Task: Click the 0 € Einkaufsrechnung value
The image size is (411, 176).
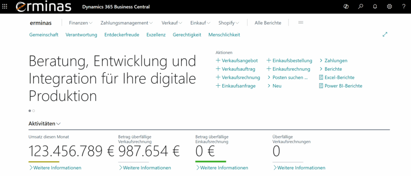Action: click(205, 151)
